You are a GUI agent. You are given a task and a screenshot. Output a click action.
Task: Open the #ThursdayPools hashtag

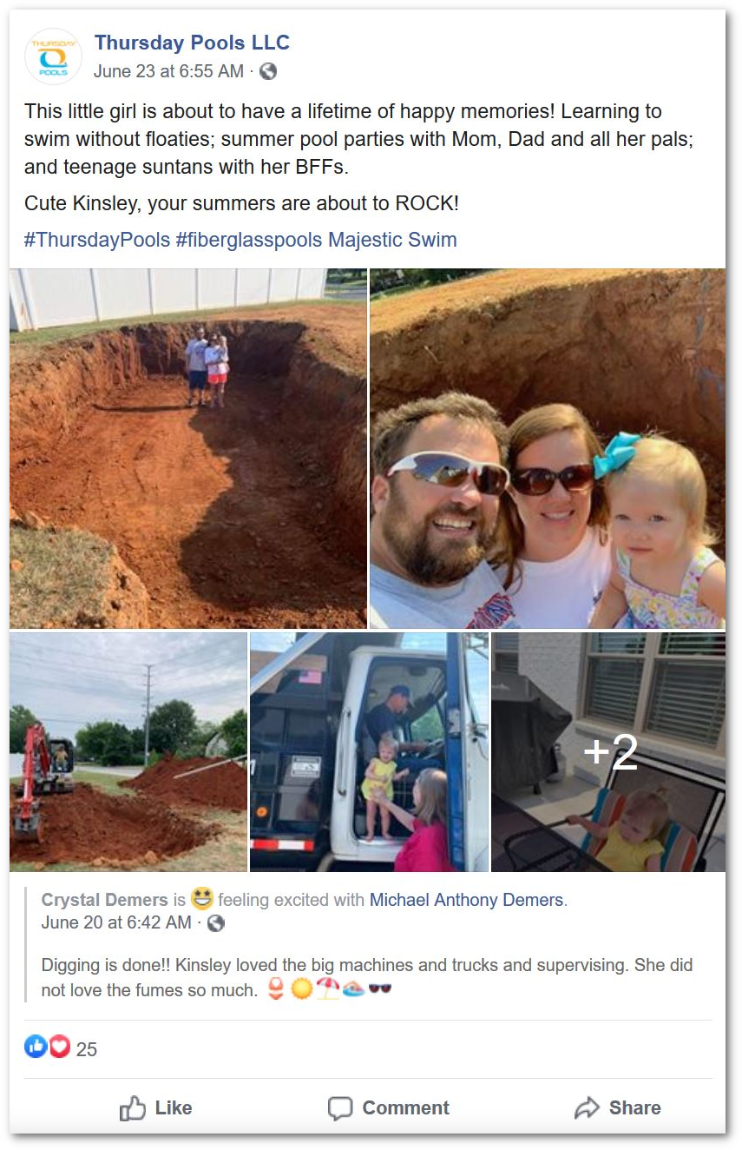(97, 240)
